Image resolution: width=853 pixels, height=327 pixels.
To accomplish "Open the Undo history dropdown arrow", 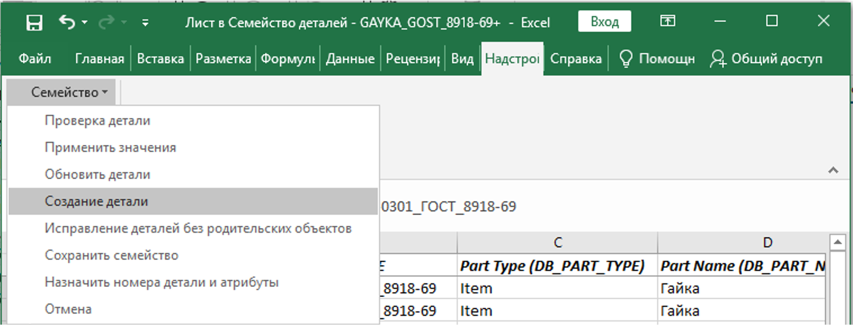I will [x=84, y=23].
